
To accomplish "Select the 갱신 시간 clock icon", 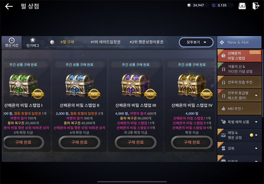I will [12, 40].
